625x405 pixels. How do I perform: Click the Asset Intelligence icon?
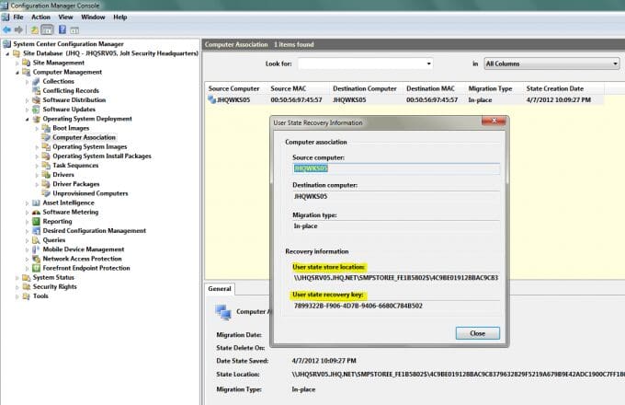click(36, 202)
